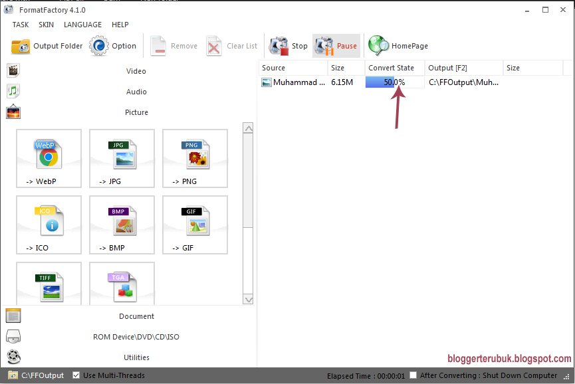This screenshot has height=384, width=575.
Task: Click the C:\FFOutput\Muh... output path cell
Action: pos(463,82)
